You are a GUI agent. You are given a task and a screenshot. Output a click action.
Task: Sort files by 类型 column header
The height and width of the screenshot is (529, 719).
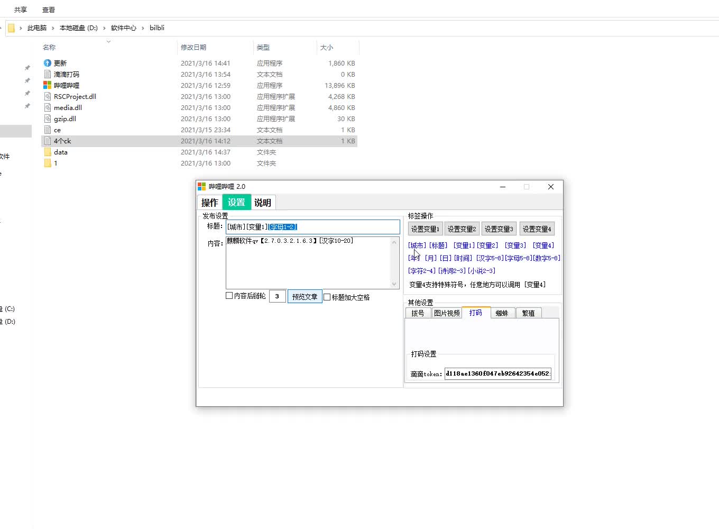[x=285, y=47]
